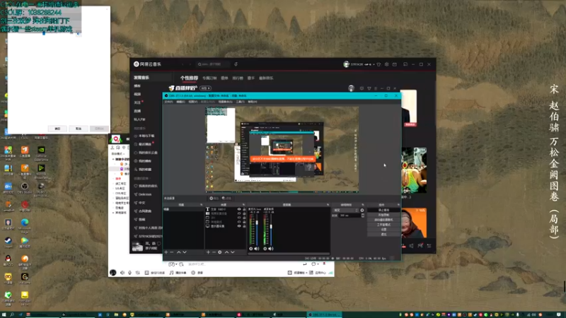Toggle visibility of display capture source
Image resolution: width=566 pixels, height=318 pixels.
(239, 226)
